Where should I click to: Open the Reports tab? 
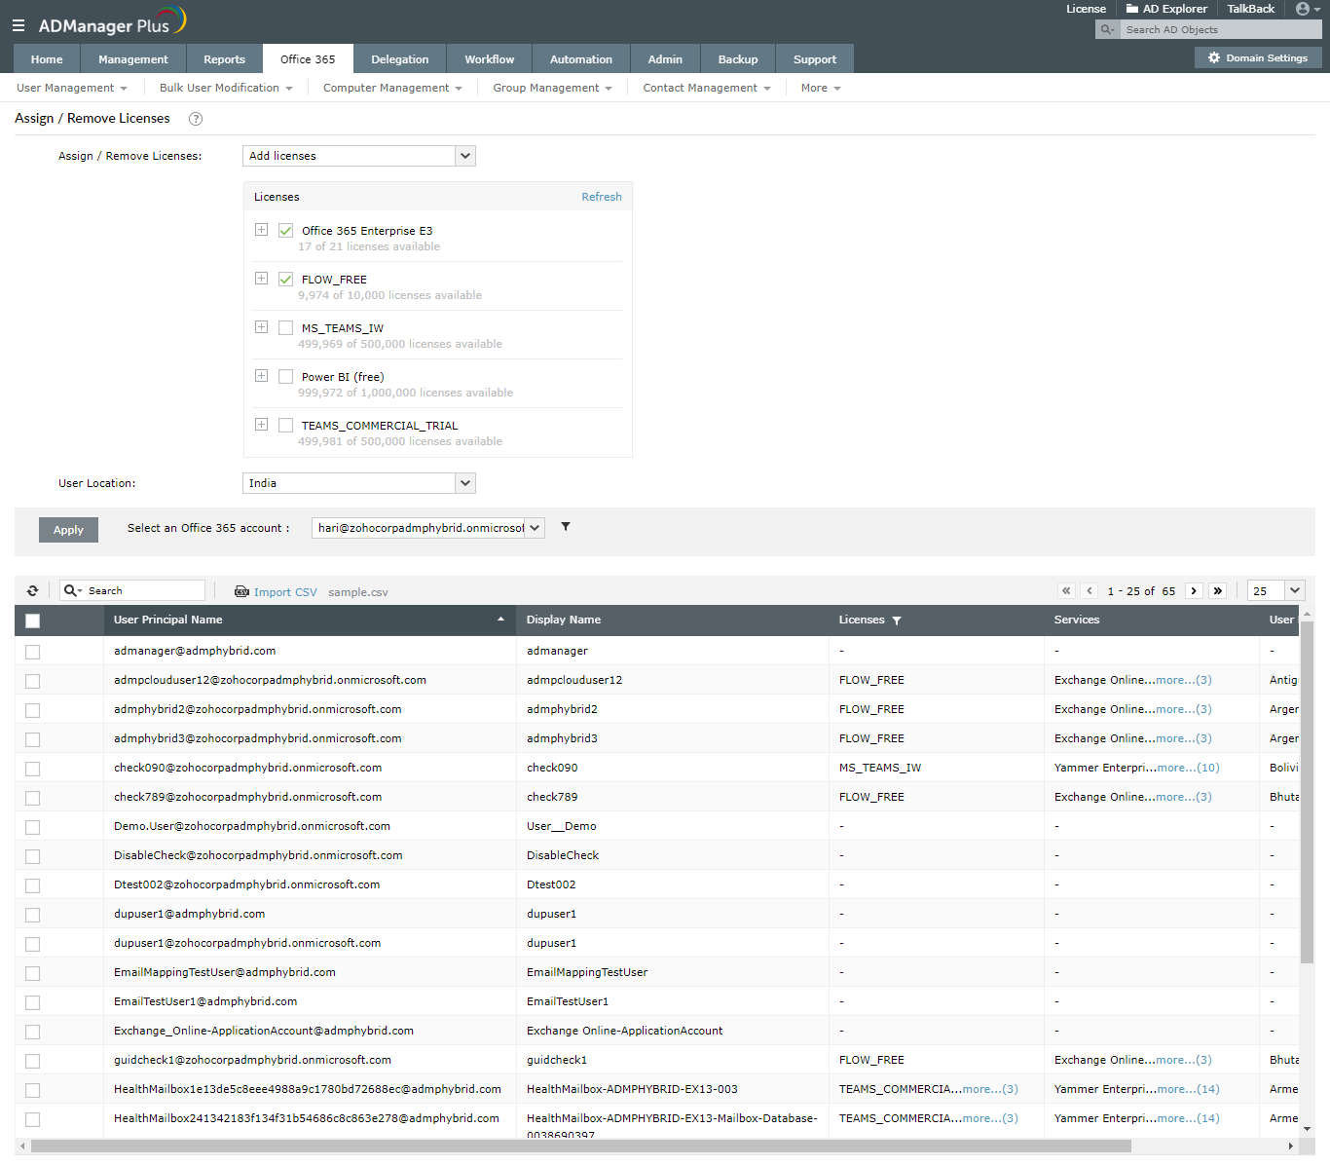pyautogui.click(x=224, y=59)
